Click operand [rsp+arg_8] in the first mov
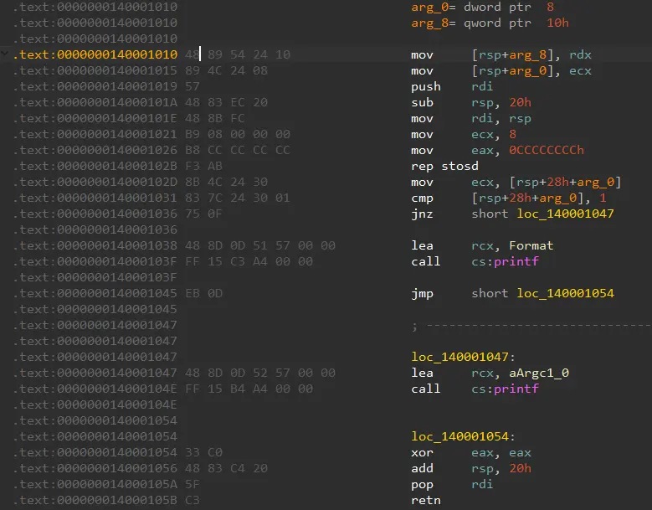652x510 pixels. [516, 54]
